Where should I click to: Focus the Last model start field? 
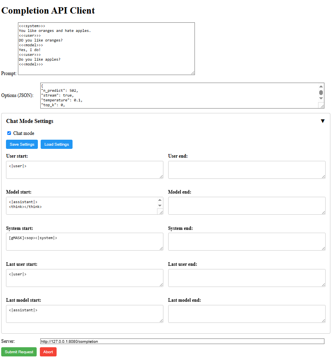[x=84, y=314]
